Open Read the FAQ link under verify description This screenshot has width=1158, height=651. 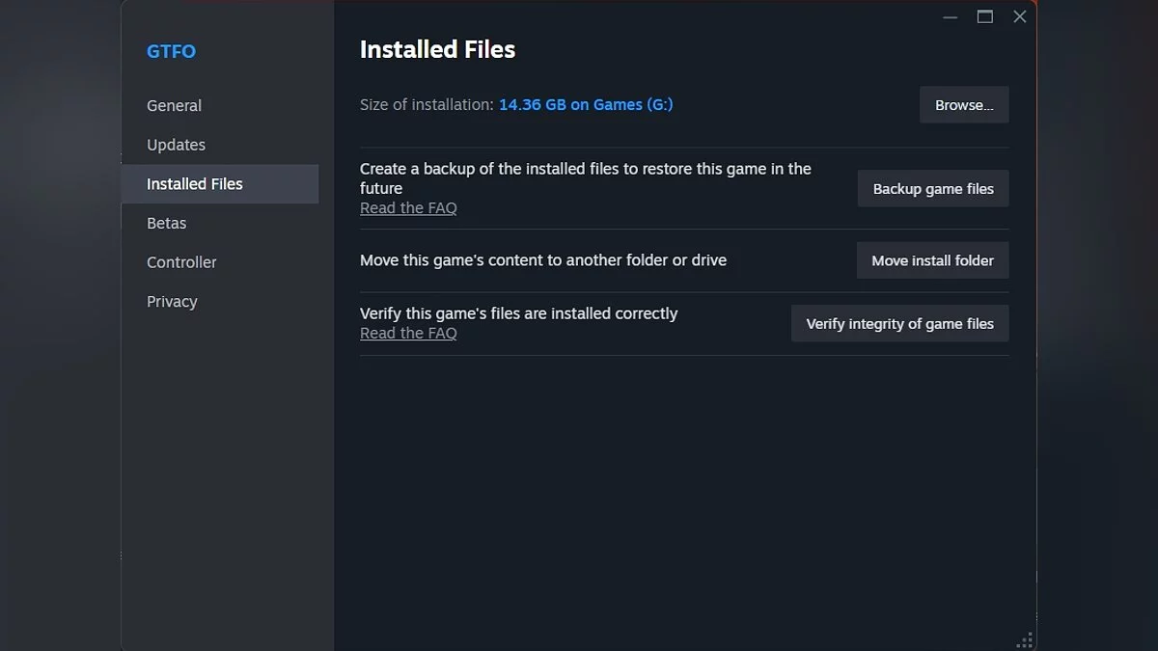408,334
